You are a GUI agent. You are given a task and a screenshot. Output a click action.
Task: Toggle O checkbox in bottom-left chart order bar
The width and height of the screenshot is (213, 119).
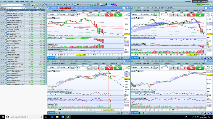123,69
